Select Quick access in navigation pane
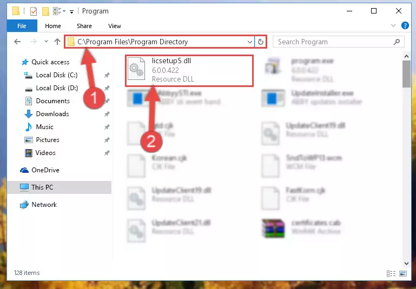Screen dimensions: 416x289 [50, 62]
